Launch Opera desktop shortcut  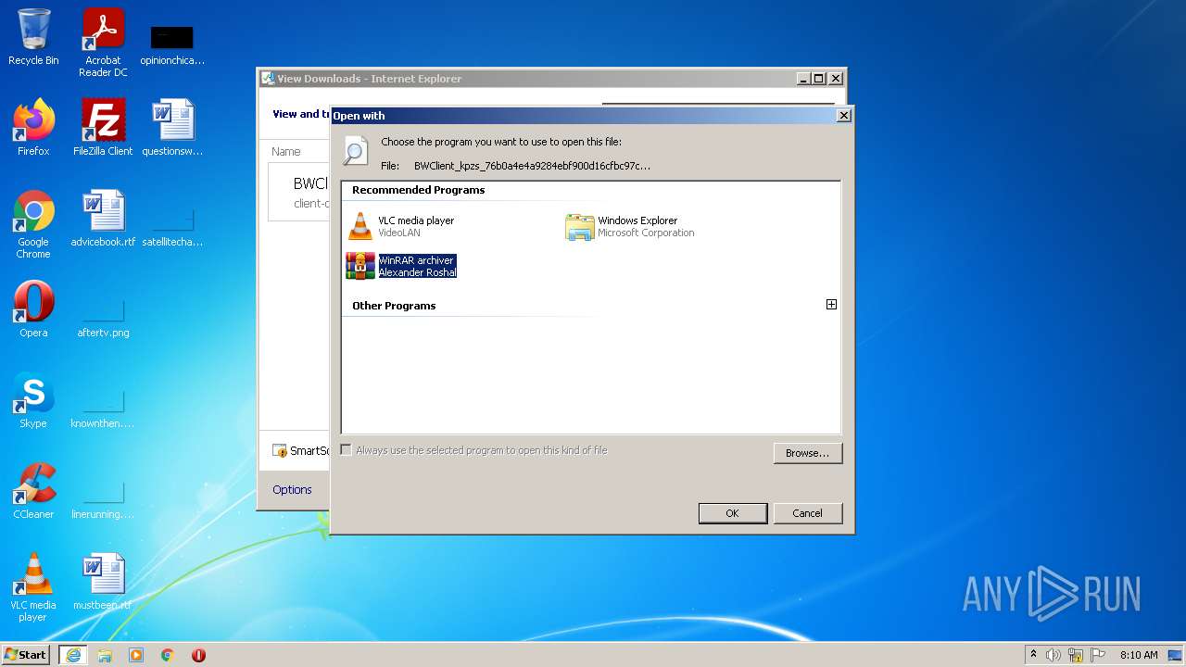(33, 309)
